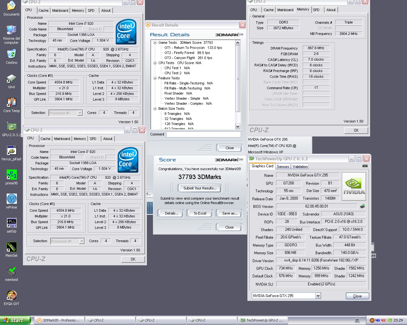The width and height of the screenshot is (407, 325).
Task: Click the Intel Core i7 logo in lower CPU-Z
Action: pos(128,160)
